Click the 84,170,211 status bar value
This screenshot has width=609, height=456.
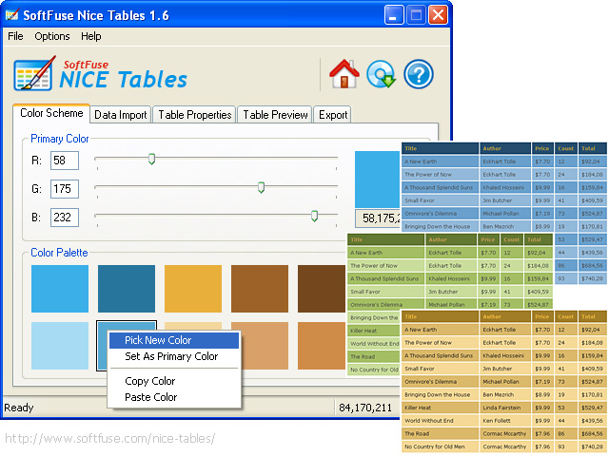coord(365,408)
